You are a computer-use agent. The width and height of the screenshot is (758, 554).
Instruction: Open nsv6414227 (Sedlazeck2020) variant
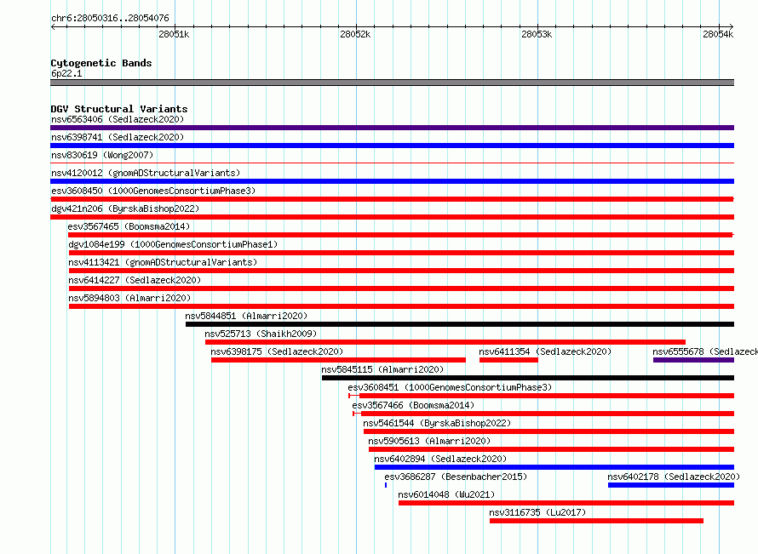(135, 280)
